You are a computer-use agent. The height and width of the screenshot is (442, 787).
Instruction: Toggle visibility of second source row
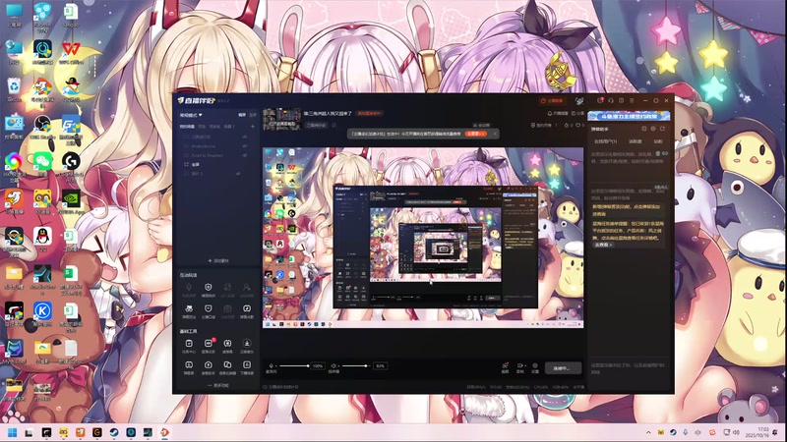tap(245, 145)
